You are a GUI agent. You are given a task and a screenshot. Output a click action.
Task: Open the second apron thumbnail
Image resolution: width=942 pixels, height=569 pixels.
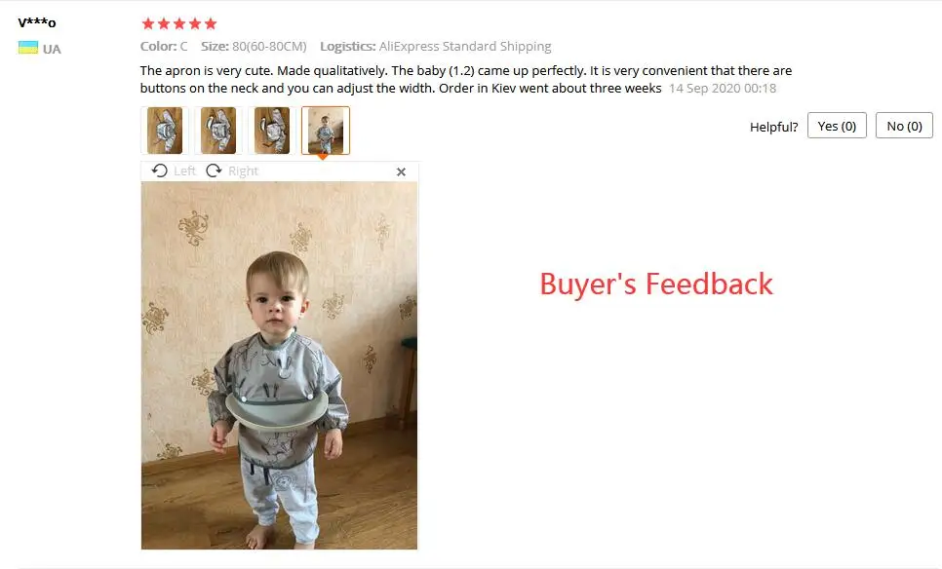pos(218,131)
